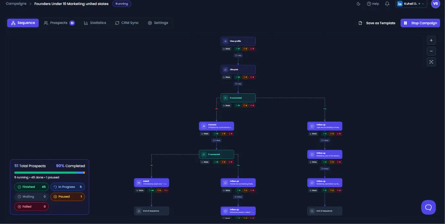
Task: Open the notifications bell
Action: pos(387,4)
